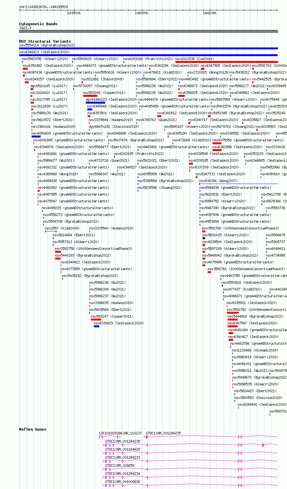287x489 pixels.
Task: Open GTDC1|NM_001164629 transcript
Action: (x=123, y=449)
